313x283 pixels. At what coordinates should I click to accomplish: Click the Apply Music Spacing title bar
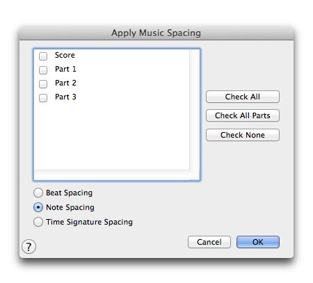156,33
